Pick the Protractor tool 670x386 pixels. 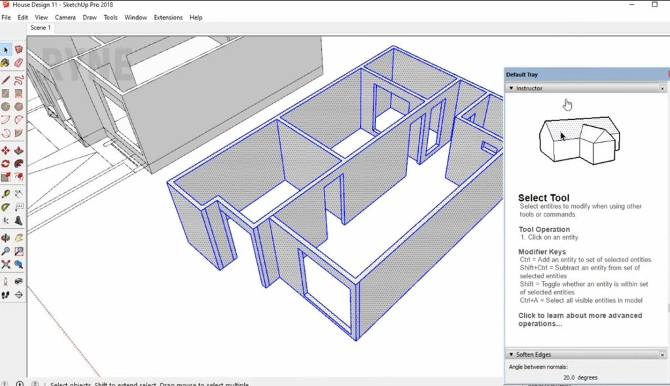point(5,207)
